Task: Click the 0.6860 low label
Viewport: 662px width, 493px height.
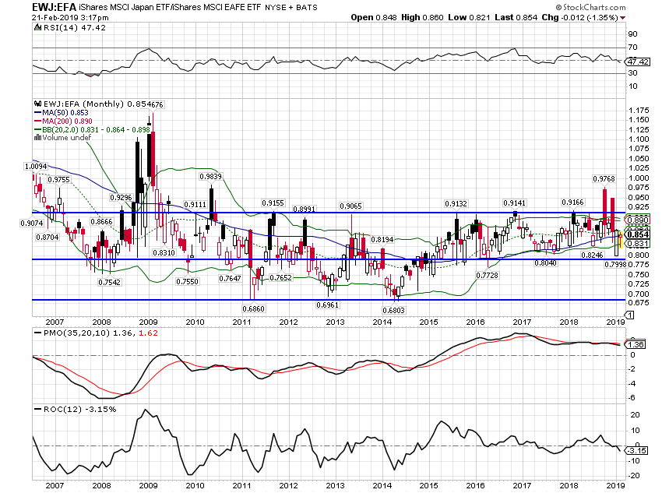Action: pos(253,308)
